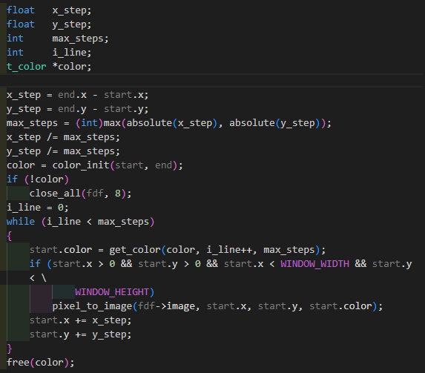Screen dimensions: 425x373
Task: Click 'max_steps;' in the int declaration
Action: (x=81, y=39)
